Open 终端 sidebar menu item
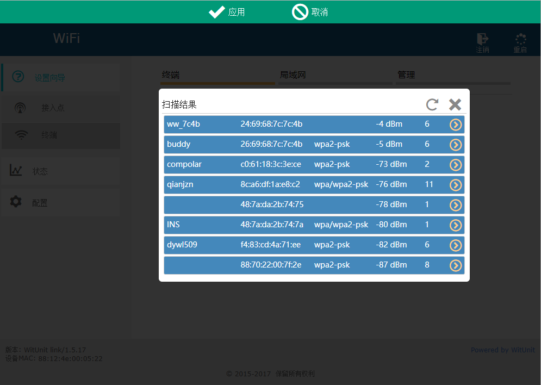The image size is (541, 385). (x=61, y=135)
